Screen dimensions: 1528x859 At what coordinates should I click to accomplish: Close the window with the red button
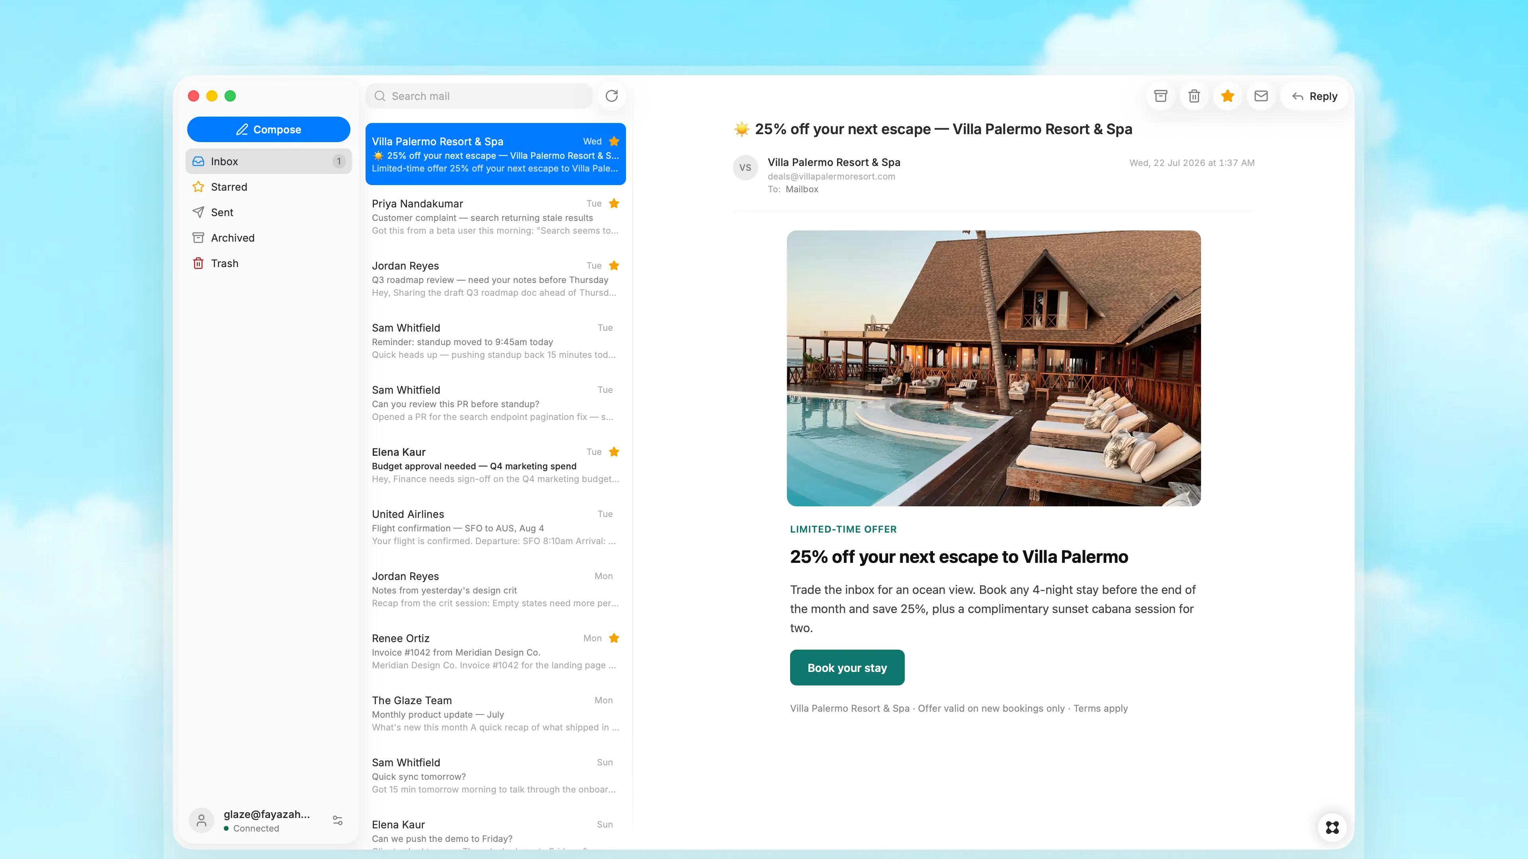(x=194, y=96)
